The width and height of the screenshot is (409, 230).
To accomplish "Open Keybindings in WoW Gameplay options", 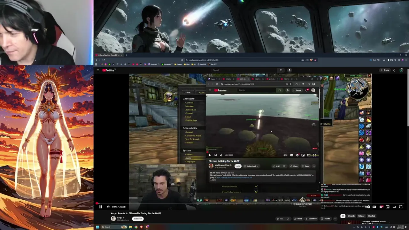I will 191,120.
